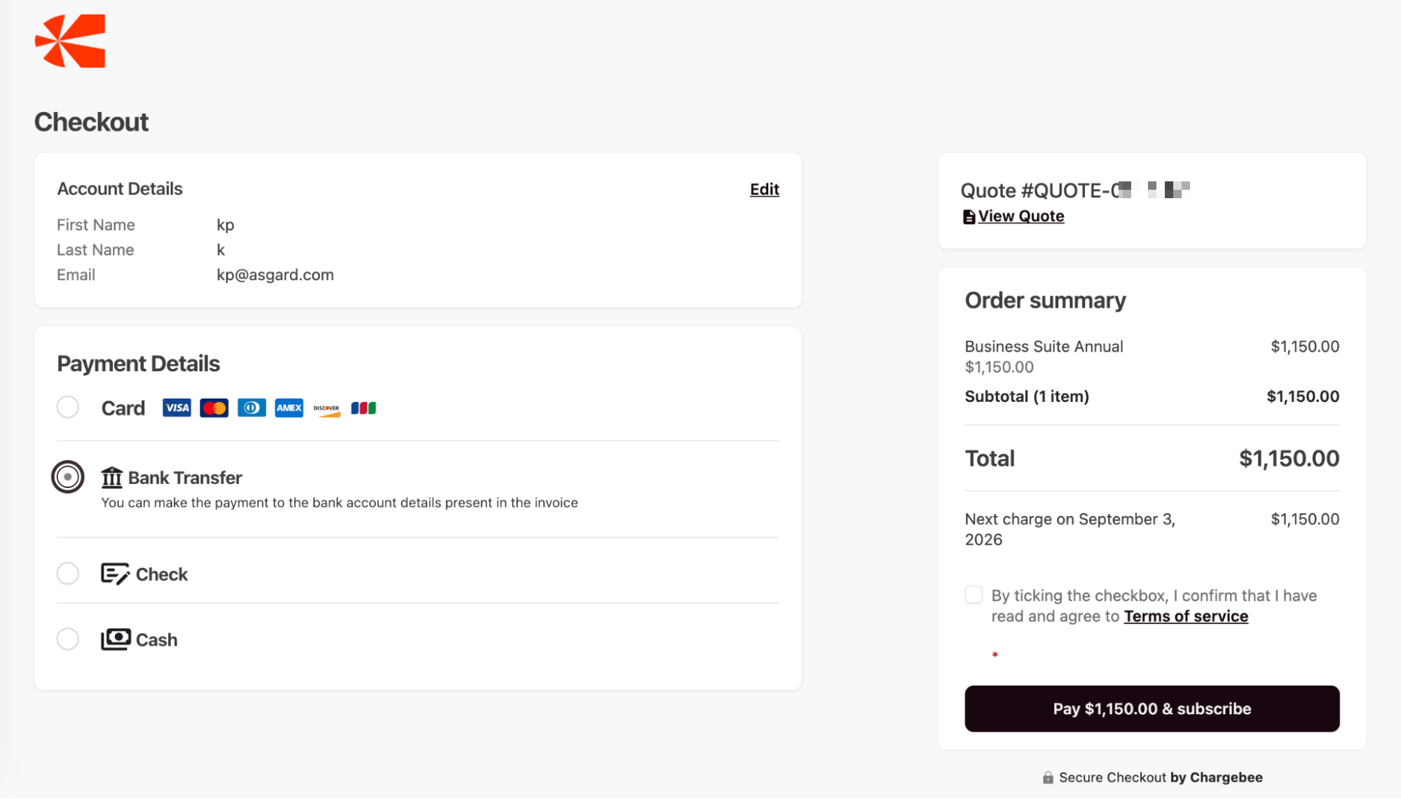Tick the Terms of service agreement checkbox
The height and width of the screenshot is (799, 1401).
(973, 595)
